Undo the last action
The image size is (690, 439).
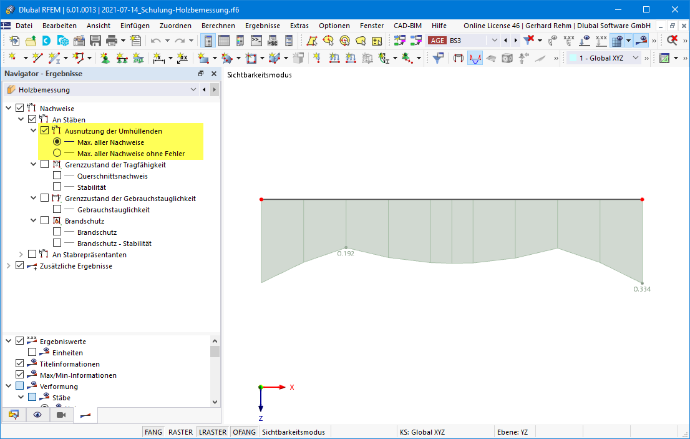(156, 41)
